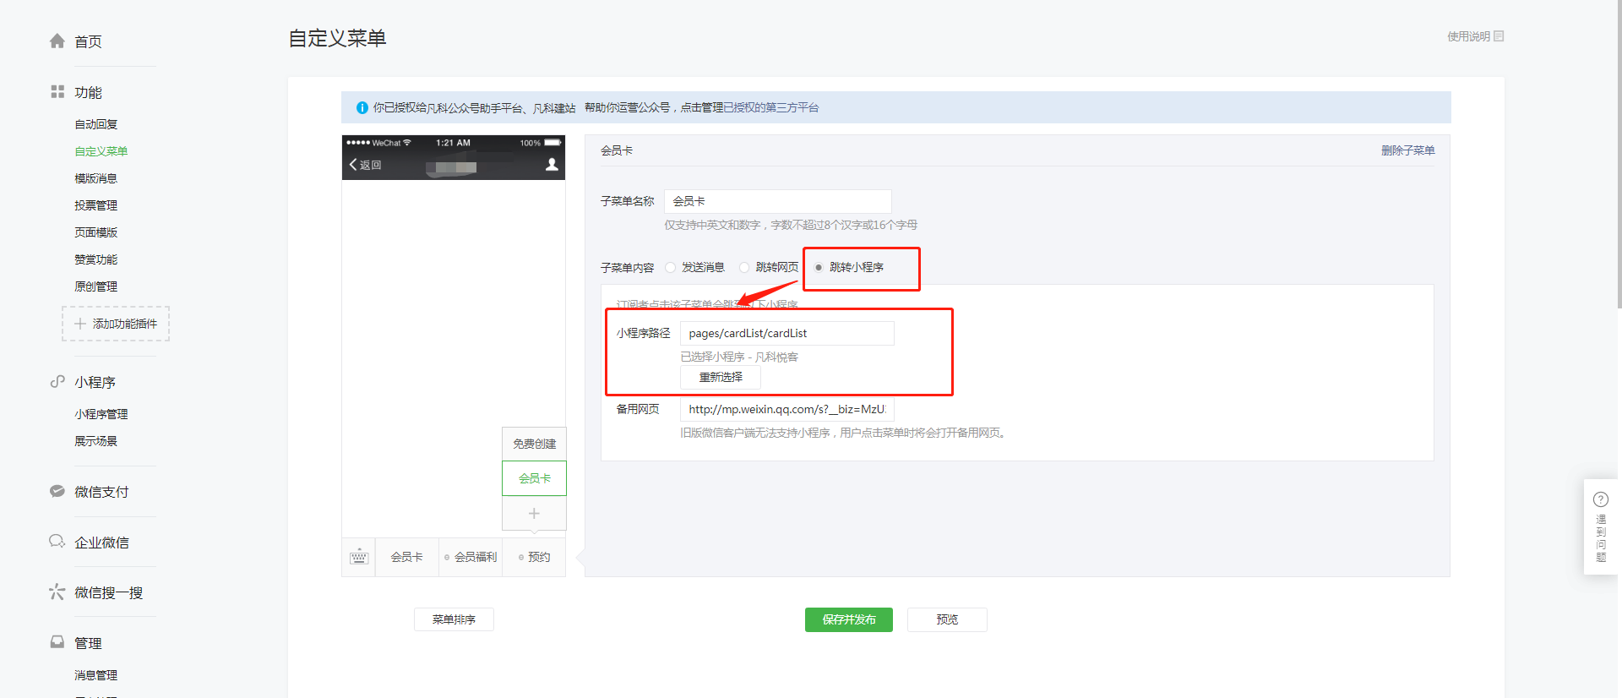The width and height of the screenshot is (1622, 698).
Task: Click the green 保存并发布 button
Action: pos(849,619)
